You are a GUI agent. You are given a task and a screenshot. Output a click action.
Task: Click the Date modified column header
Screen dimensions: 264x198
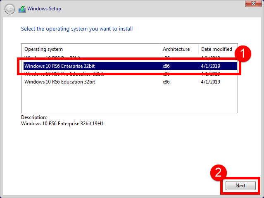point(218,49)
